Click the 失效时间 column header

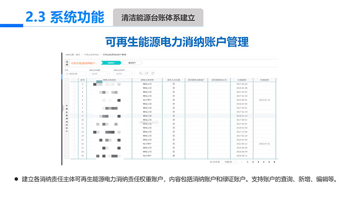tap(264, 80)
